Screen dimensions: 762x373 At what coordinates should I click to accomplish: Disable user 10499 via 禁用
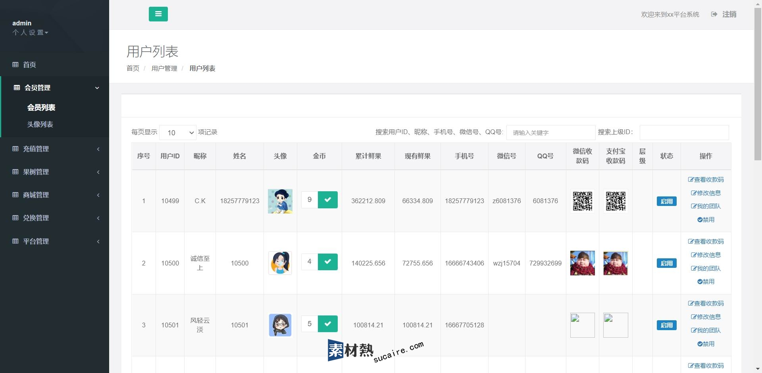(x=706, y=219)
